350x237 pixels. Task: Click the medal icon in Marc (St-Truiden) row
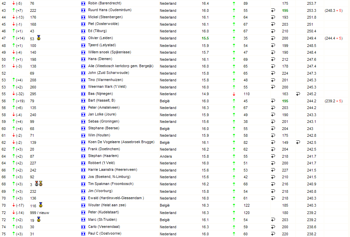click(x=39, y=219)
